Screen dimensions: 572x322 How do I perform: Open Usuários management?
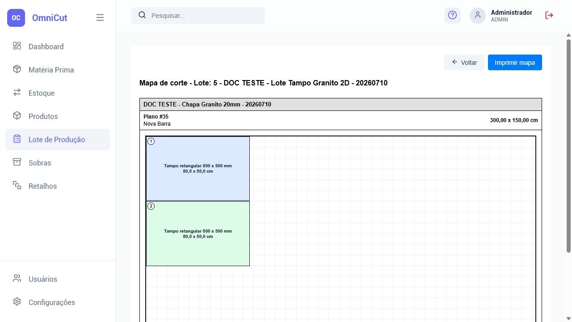pos(58,279)
